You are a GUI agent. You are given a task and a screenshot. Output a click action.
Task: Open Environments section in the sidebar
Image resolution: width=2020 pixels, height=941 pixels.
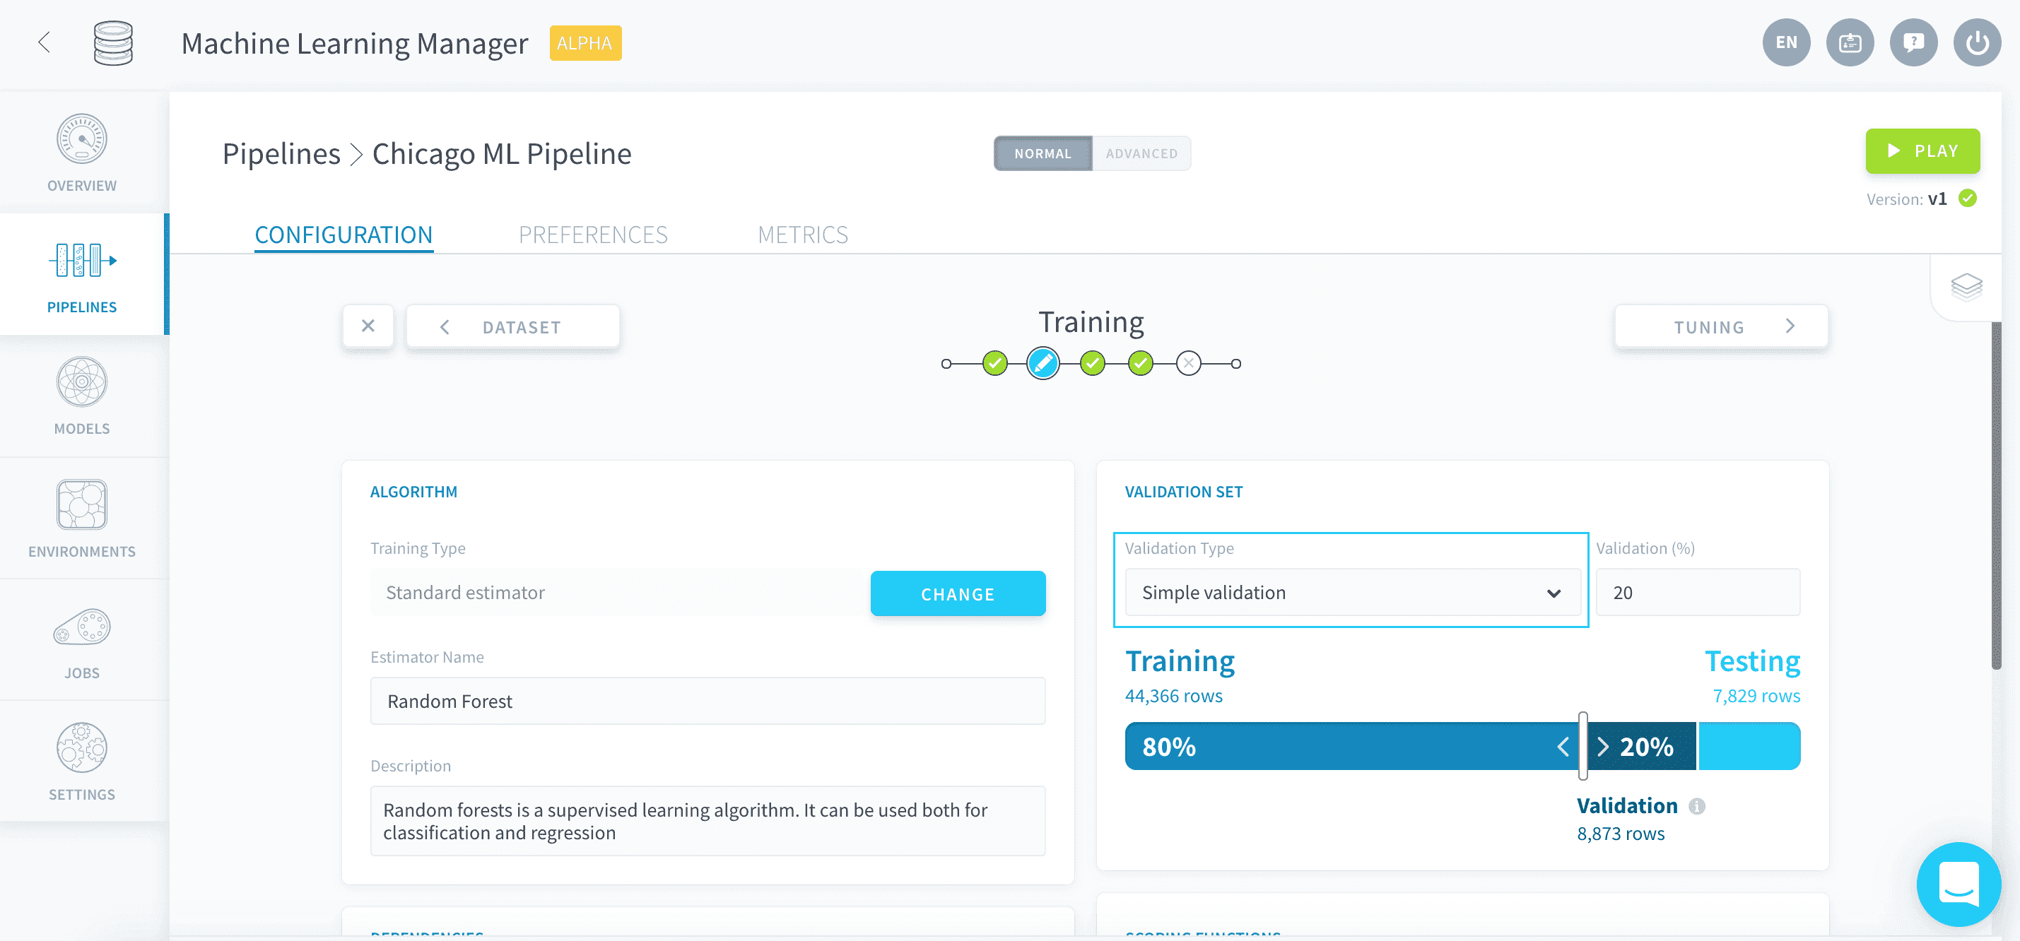(x=81, y=518)
